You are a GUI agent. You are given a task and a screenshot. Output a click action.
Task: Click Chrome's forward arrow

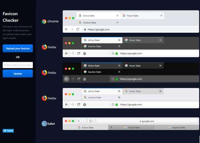click(x=72, y=29)
